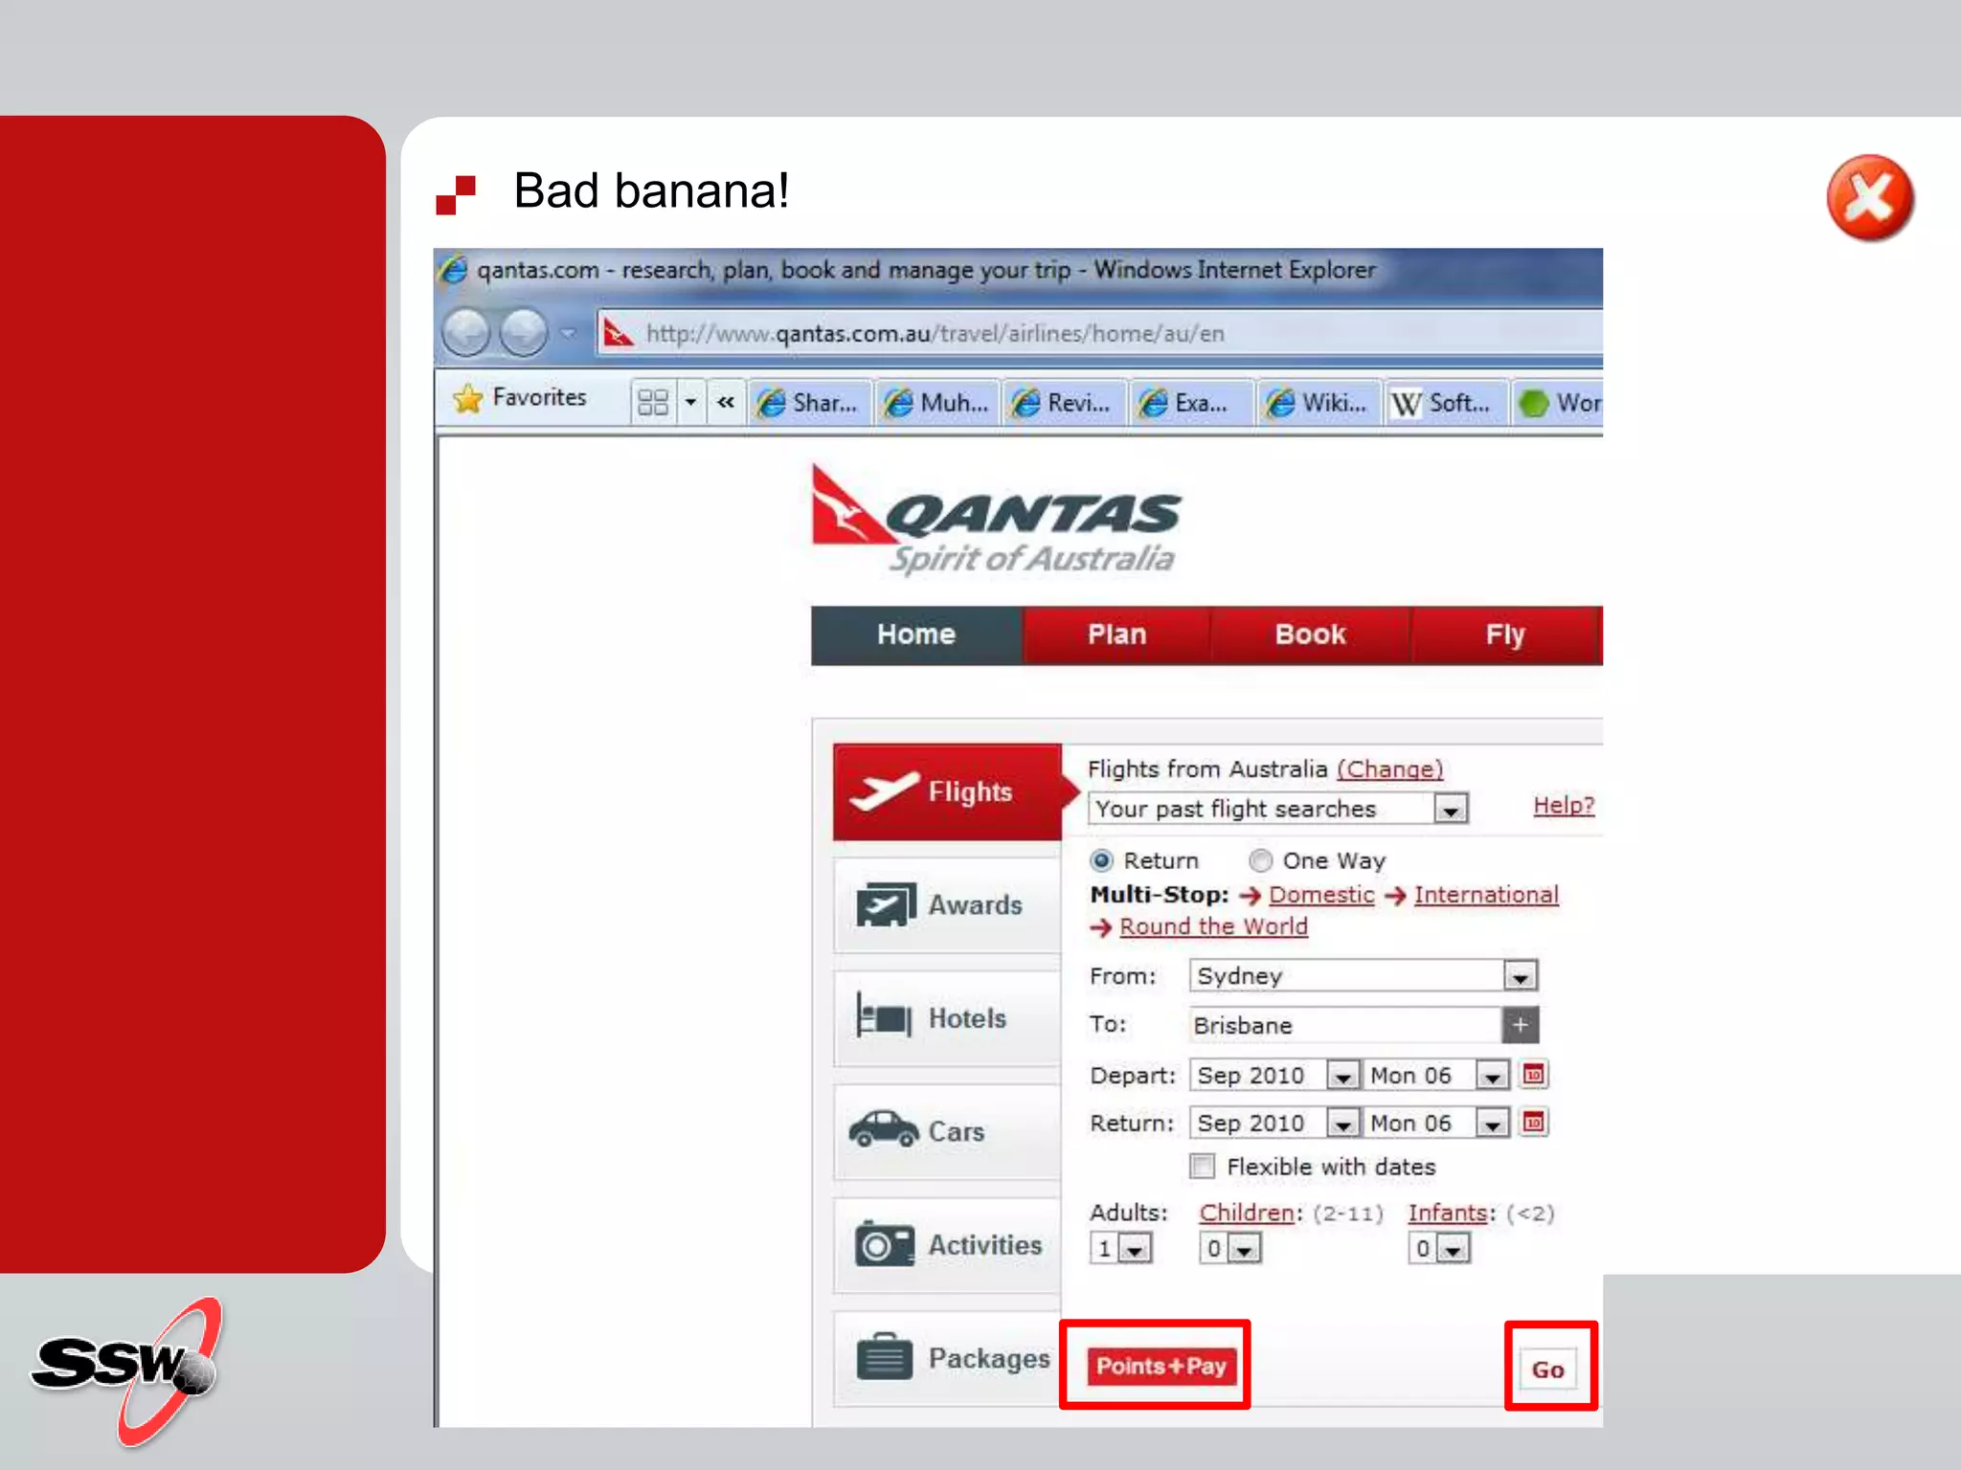Switch to the Plan navigation tab
The width and height of the screenshot is (1961, 1470).
coord(1116,635)
